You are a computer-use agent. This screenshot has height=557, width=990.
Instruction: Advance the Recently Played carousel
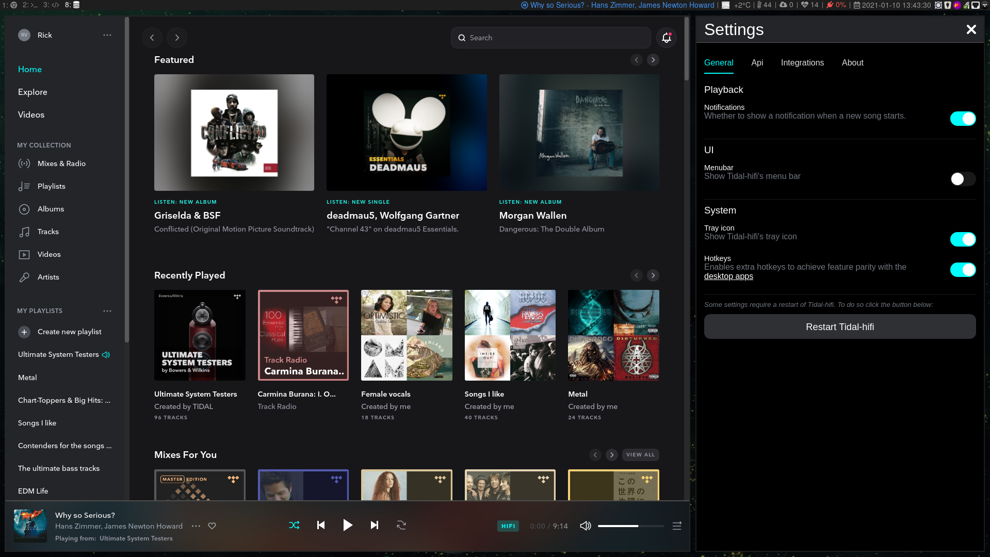click(653, 275)
